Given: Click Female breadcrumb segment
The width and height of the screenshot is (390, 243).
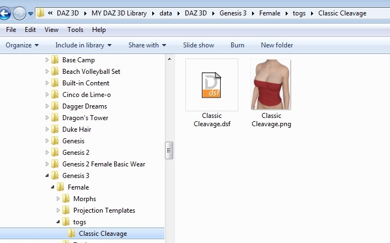Looking at the screenshot, I should click(270, 13).
